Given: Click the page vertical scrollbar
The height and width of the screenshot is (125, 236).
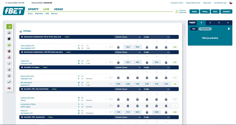Looking at the screenshot, I should coord(185,30).
